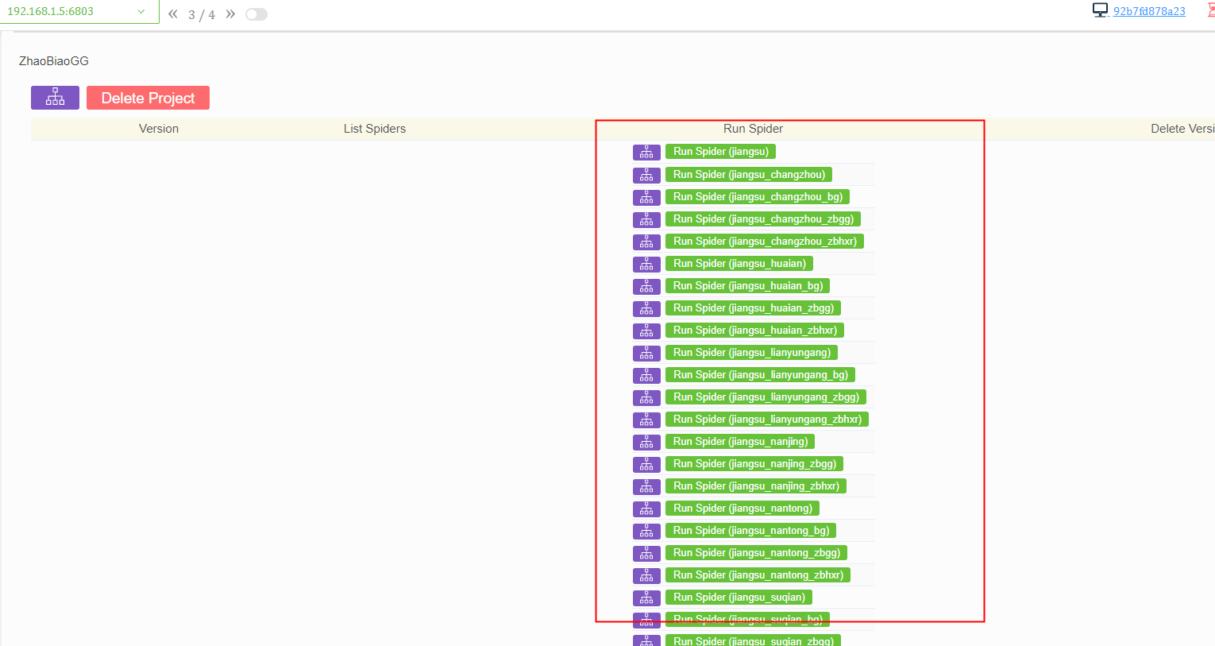
Task: Click Run Spider (jiangsu_nanjing_zbhxr)
Action: tap(756, 486)
